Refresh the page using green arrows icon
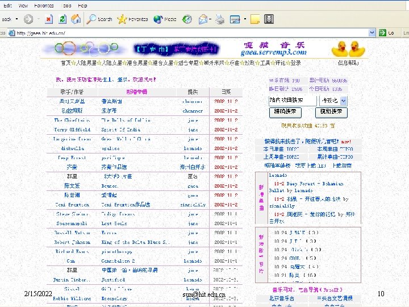Screen dimensions: 409x307 point(62,19)
